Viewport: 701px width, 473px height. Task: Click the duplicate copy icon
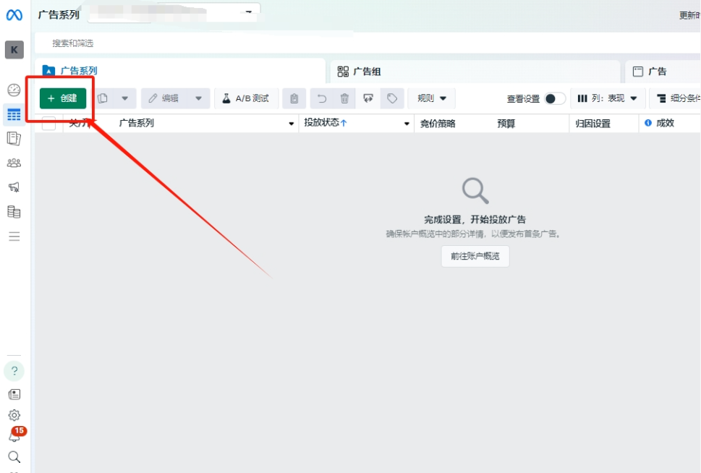103,98
